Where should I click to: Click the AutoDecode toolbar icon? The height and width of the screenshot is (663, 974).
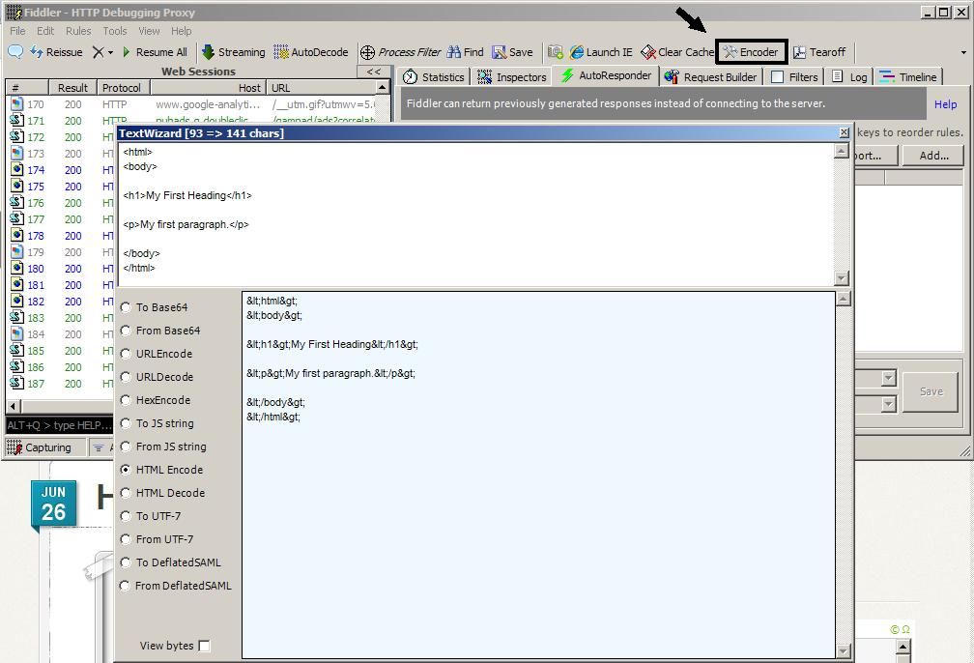click(x=315, y=52)
